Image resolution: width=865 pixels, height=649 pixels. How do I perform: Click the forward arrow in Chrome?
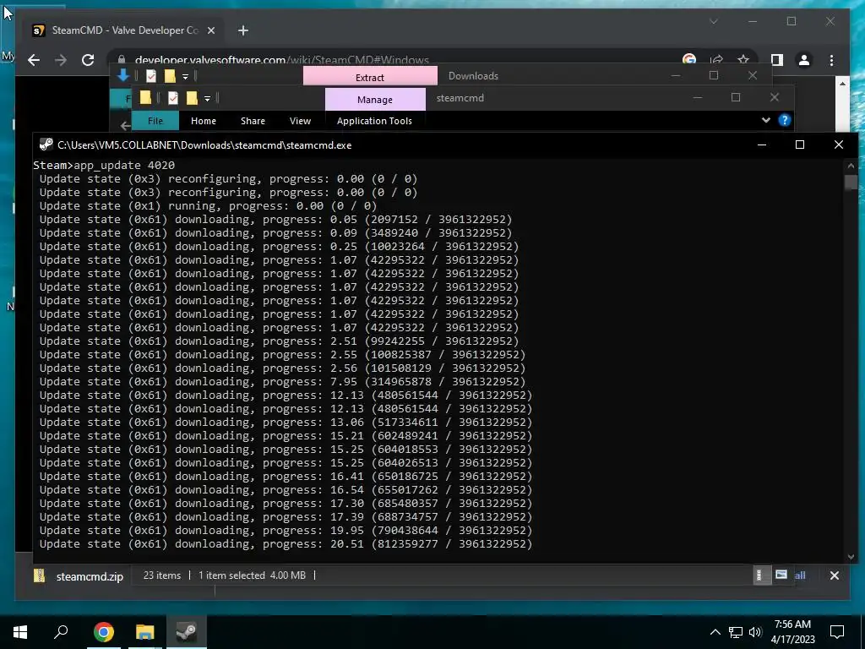point(61,60)
